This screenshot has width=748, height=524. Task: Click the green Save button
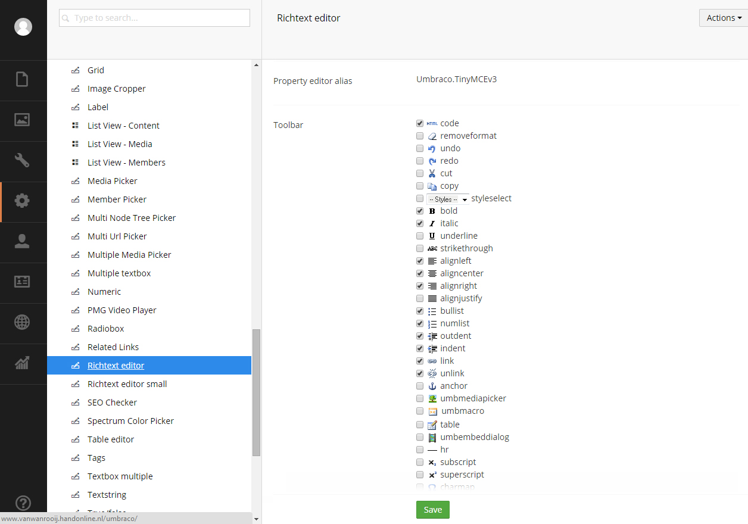tap(432, 510)
